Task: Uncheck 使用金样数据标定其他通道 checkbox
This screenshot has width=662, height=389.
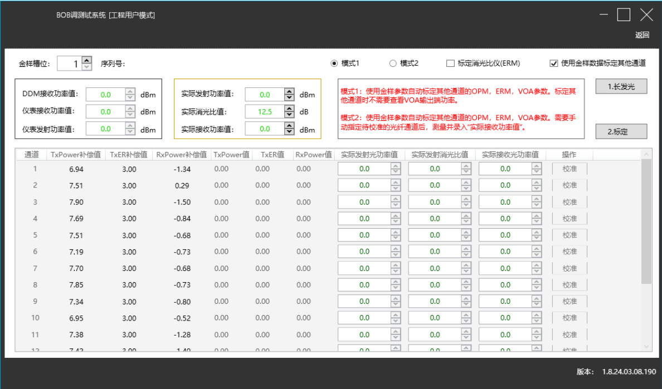Action: point(553,63)
